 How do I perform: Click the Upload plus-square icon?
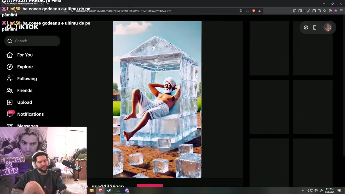(x=10, y=102)
